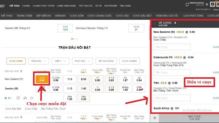The width and height of the screenshot is (219, 123).
Task: Open the Hiệp 1 dropdown filter
Action: pos(60,61)
